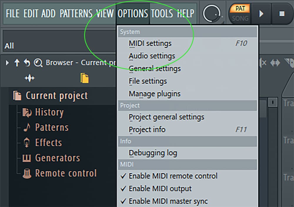This screenshot has height=207, width=294.
Task: Open the TOOLS menu
Action: coord(162,13)
